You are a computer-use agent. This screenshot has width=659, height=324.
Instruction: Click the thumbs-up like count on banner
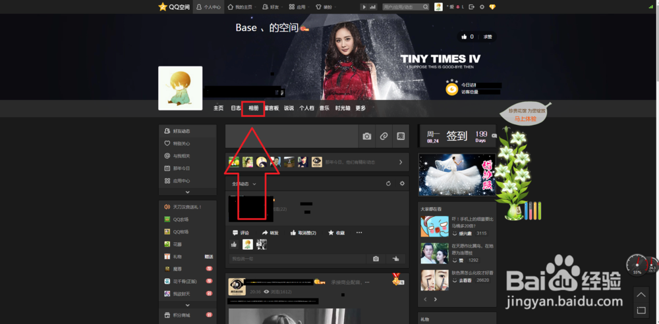click(x=467, y=37)
